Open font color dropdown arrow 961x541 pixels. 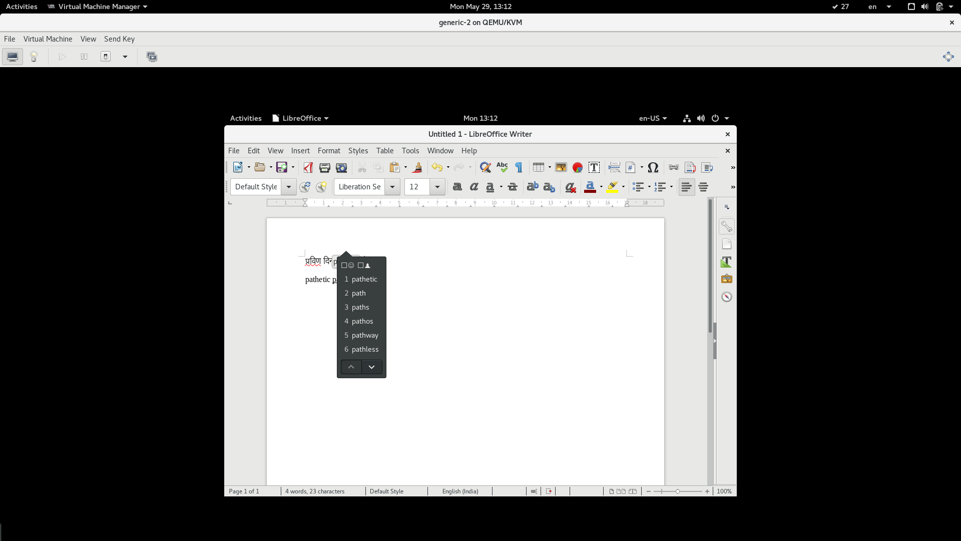[x=601, y=187]
